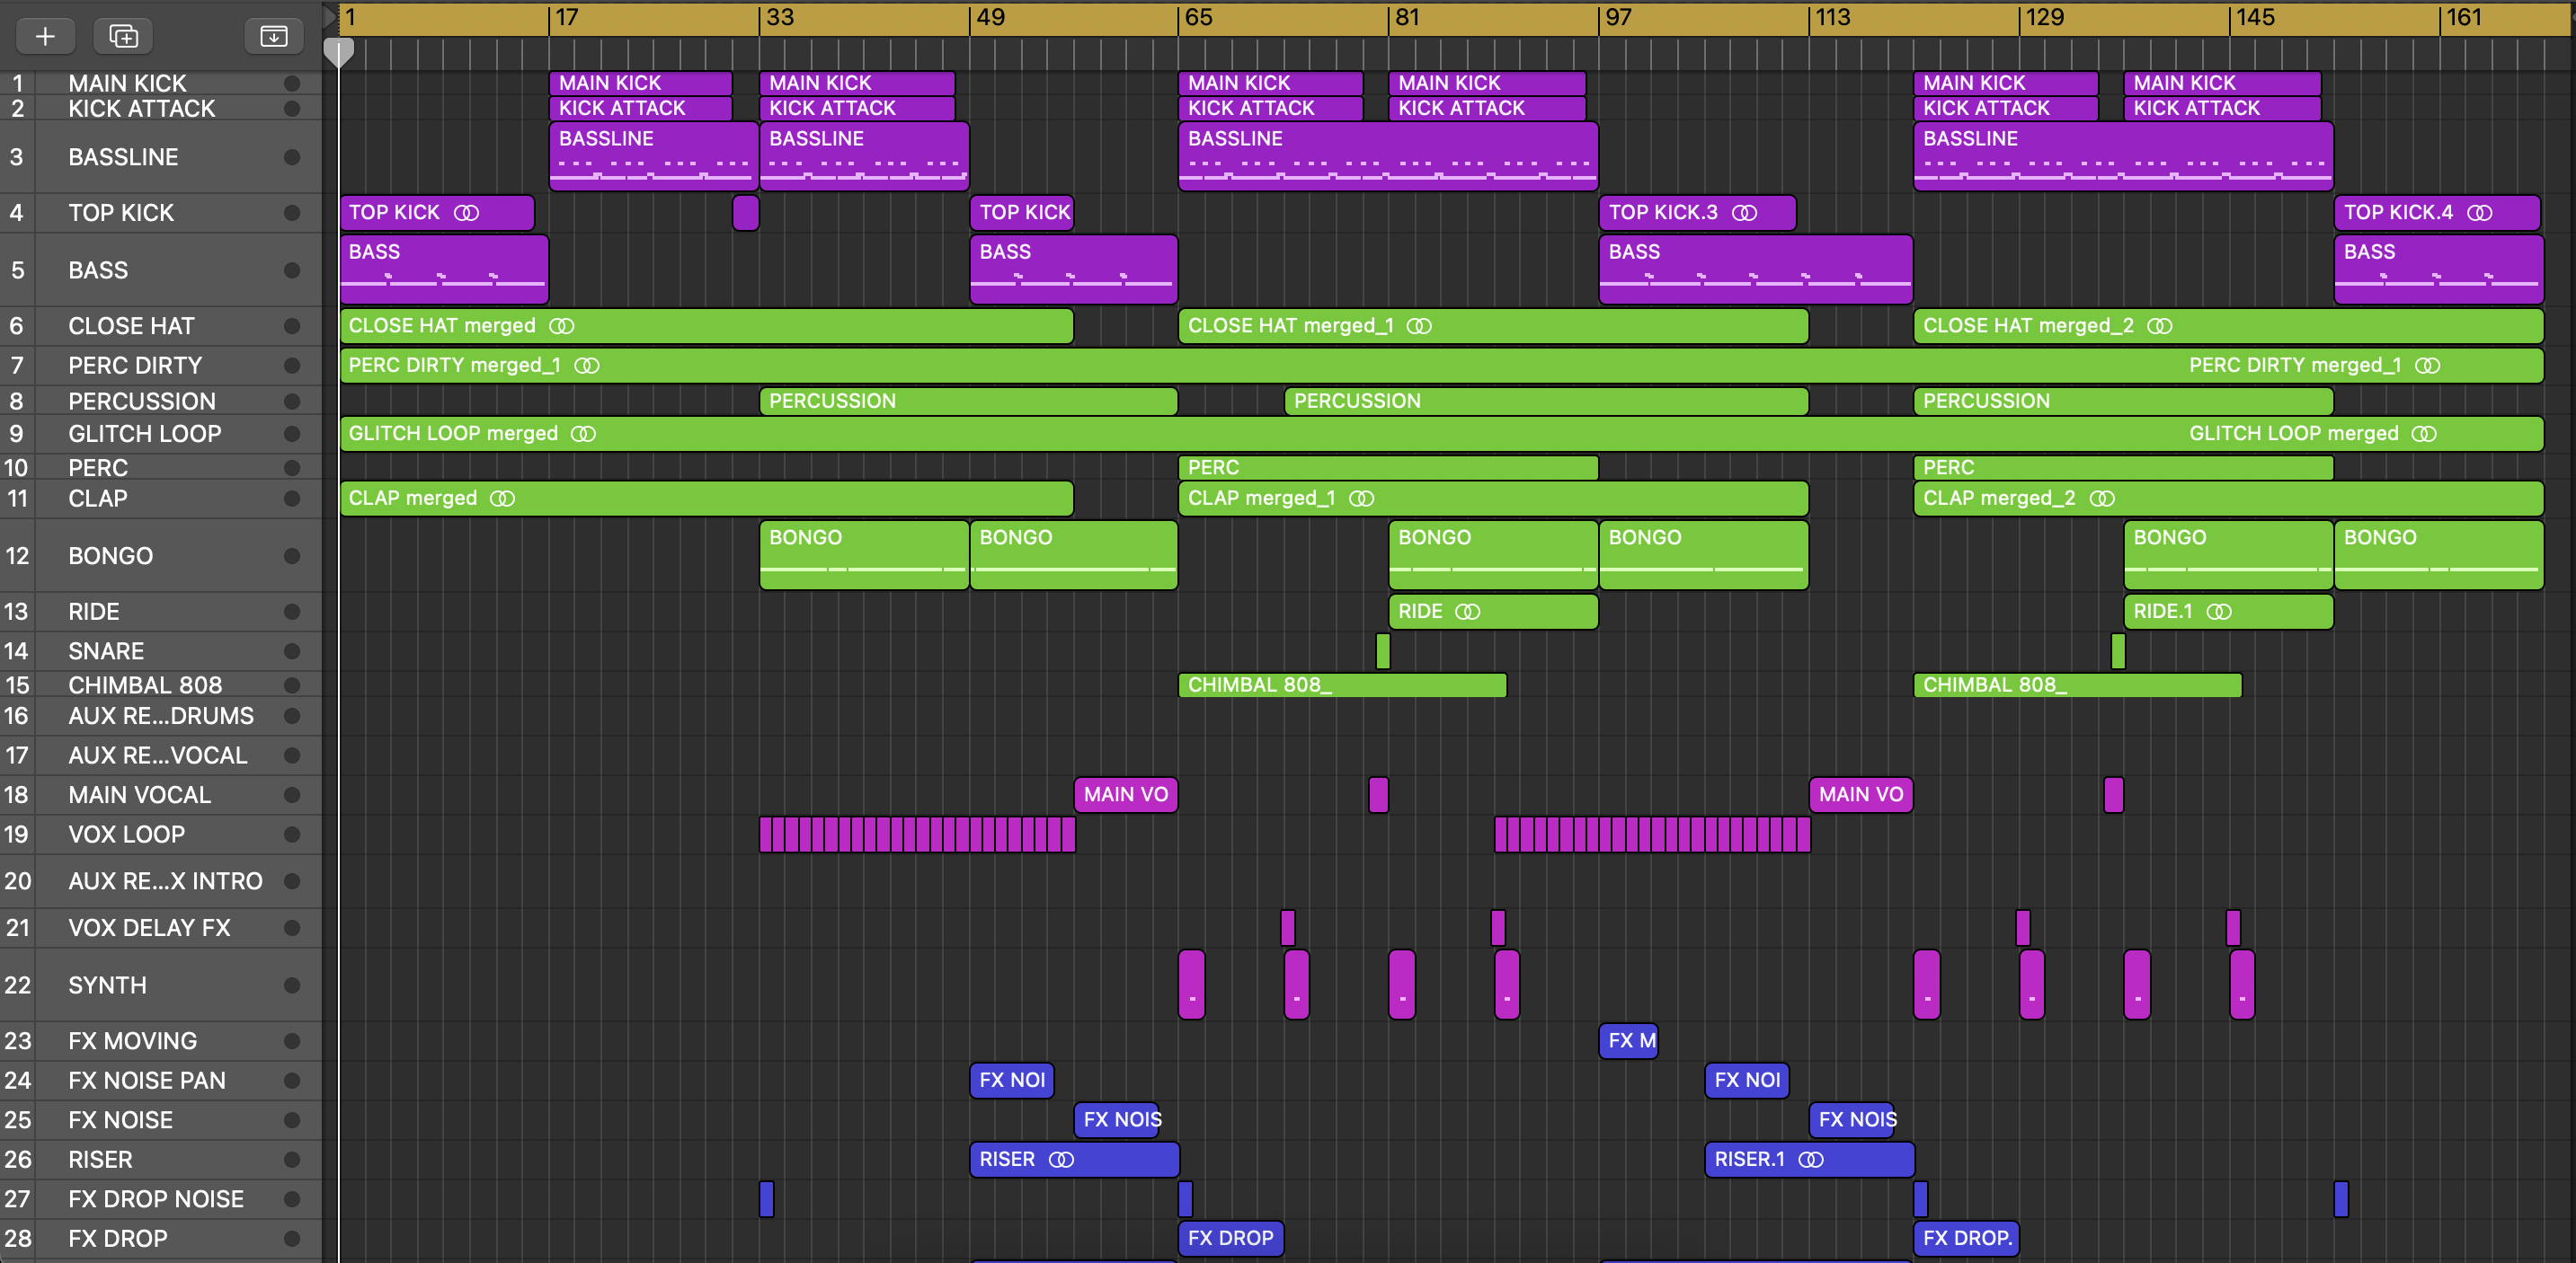This screenshot has width=2576, height=1263.
Task: Select the VOX LOOP track header
Action: point(127,835)
